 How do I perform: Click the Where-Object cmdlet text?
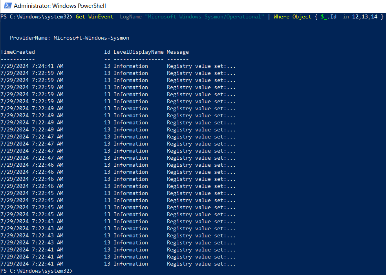click(293, 17)
